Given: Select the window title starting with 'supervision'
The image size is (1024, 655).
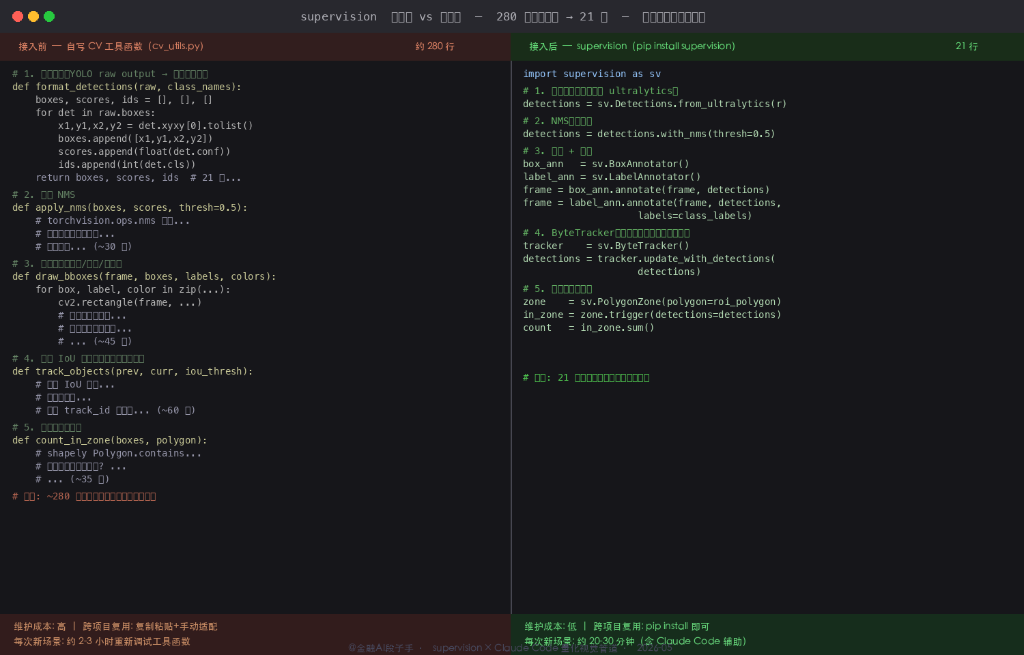Looking at the screenshot, I should 503,17.
